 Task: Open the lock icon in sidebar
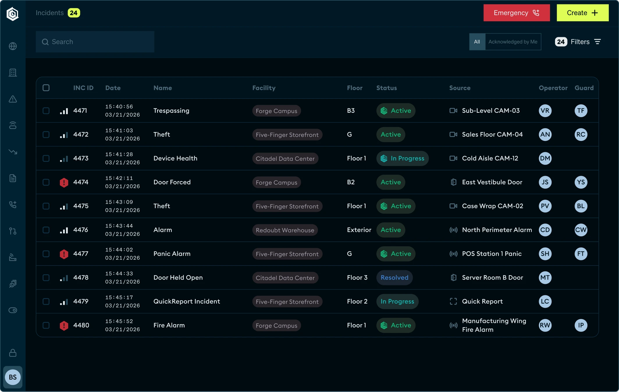click(x=13, y=353)
